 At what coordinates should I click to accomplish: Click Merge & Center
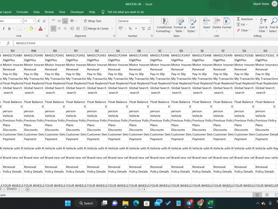96,28
